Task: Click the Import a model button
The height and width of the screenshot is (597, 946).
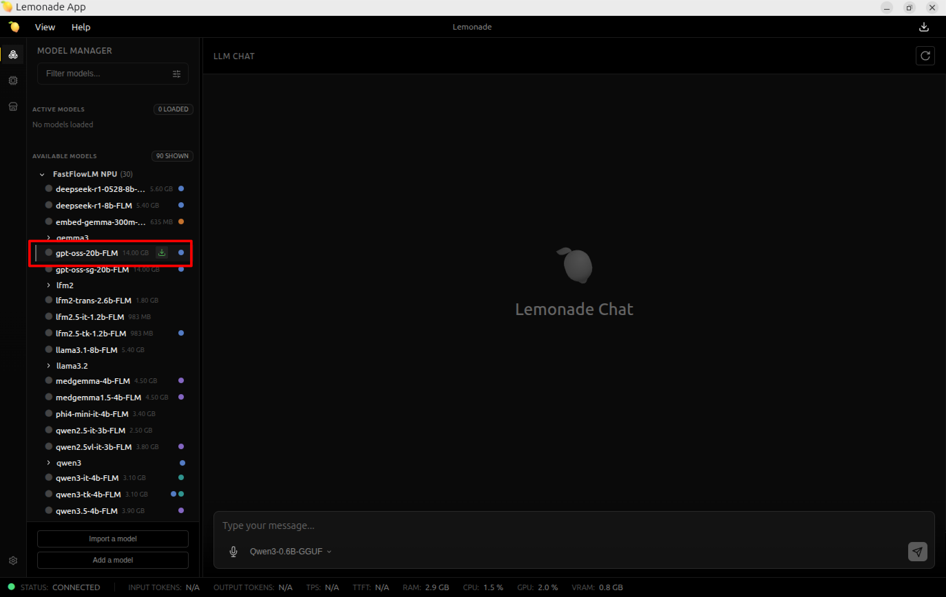Action: tap(113, 539)
